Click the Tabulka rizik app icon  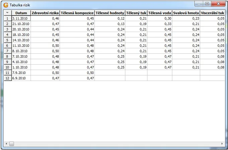pyautogui.click(x=5, y=4)
